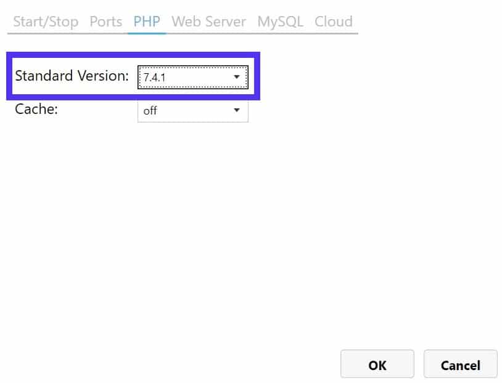Screen dimensions: 502x383
Task: Select the PHP tab
Action: (x=146, y=22)
